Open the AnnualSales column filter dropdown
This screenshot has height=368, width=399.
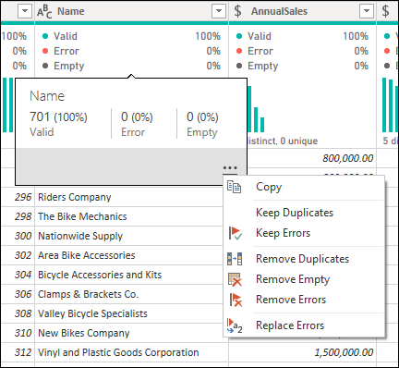tap(367, 11)
